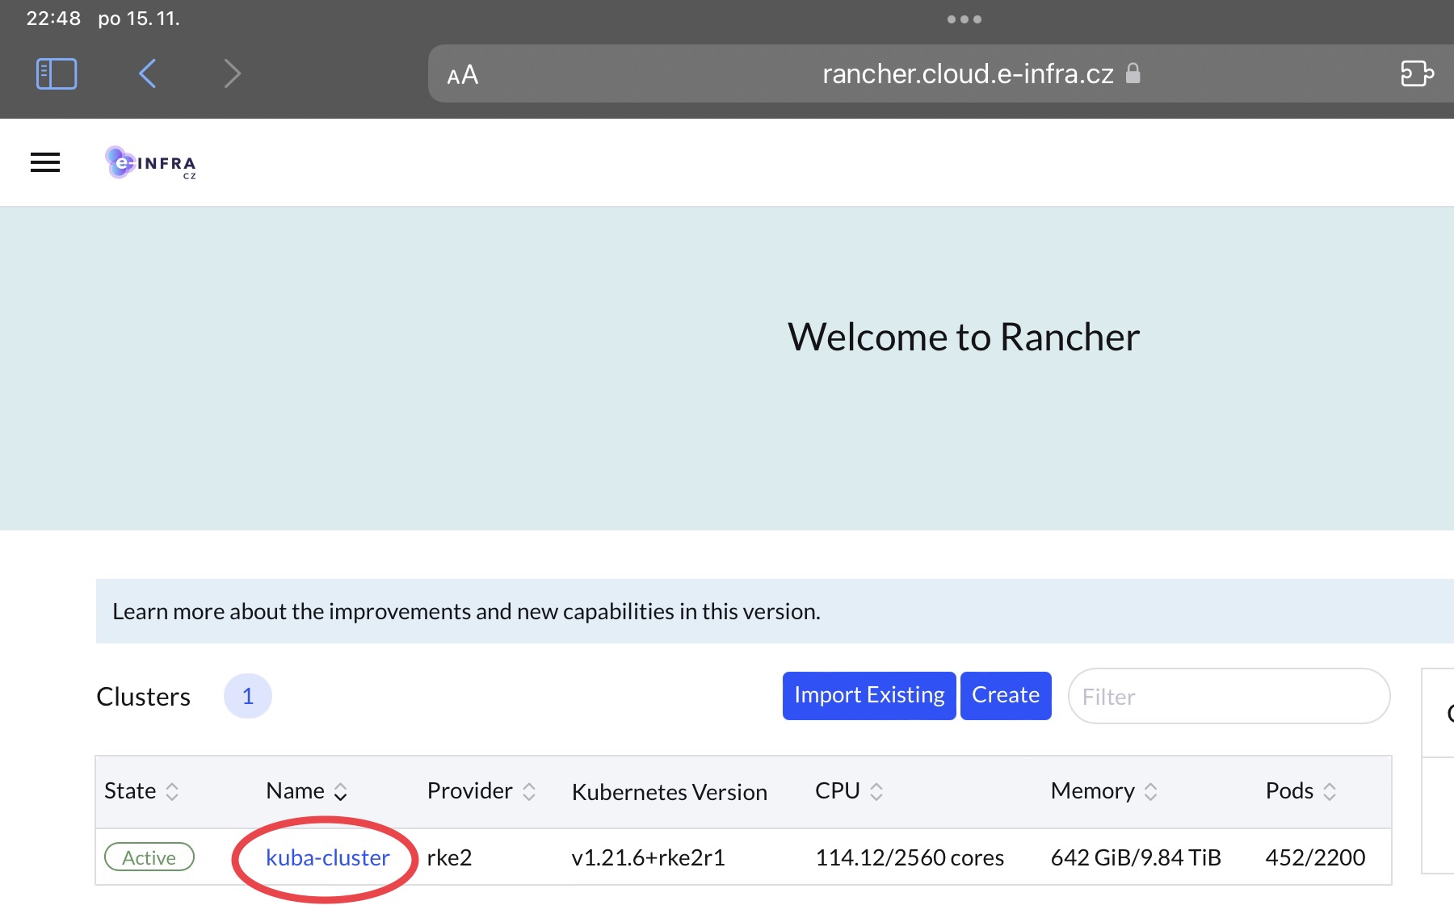The height and width of the screenshot is (922, 1454).
Task: Open Safari sidebar panel
Action: [x=57, y=73]
